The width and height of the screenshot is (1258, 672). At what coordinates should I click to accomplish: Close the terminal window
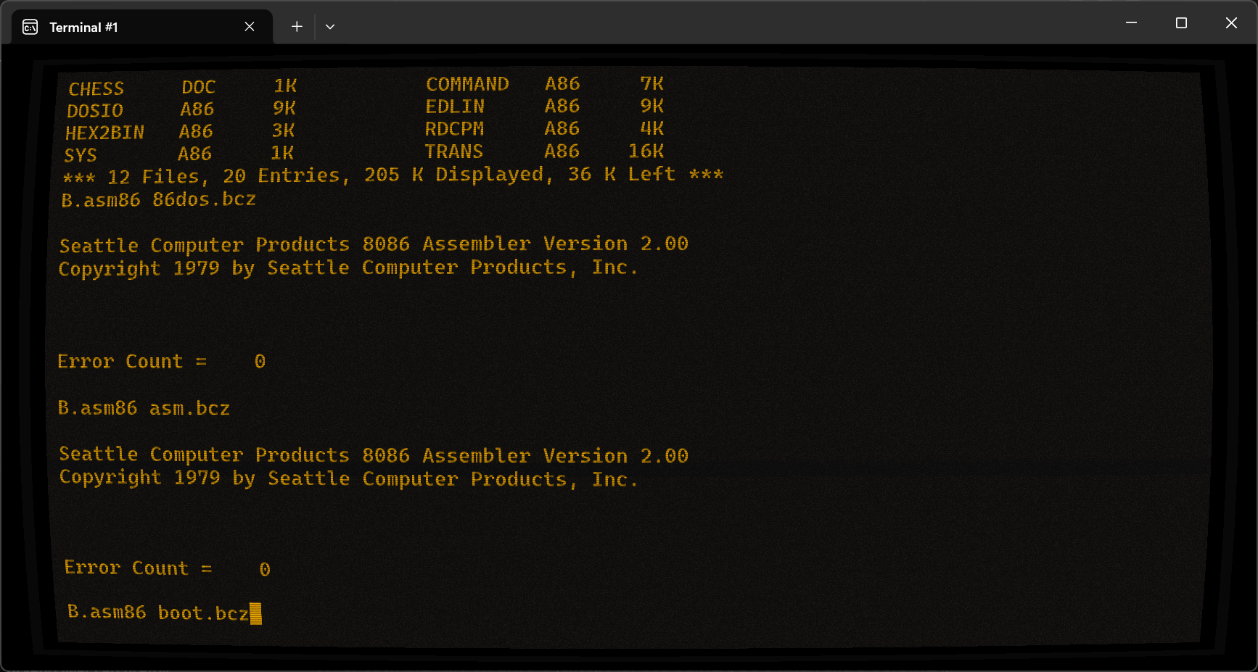point(1231,23)
